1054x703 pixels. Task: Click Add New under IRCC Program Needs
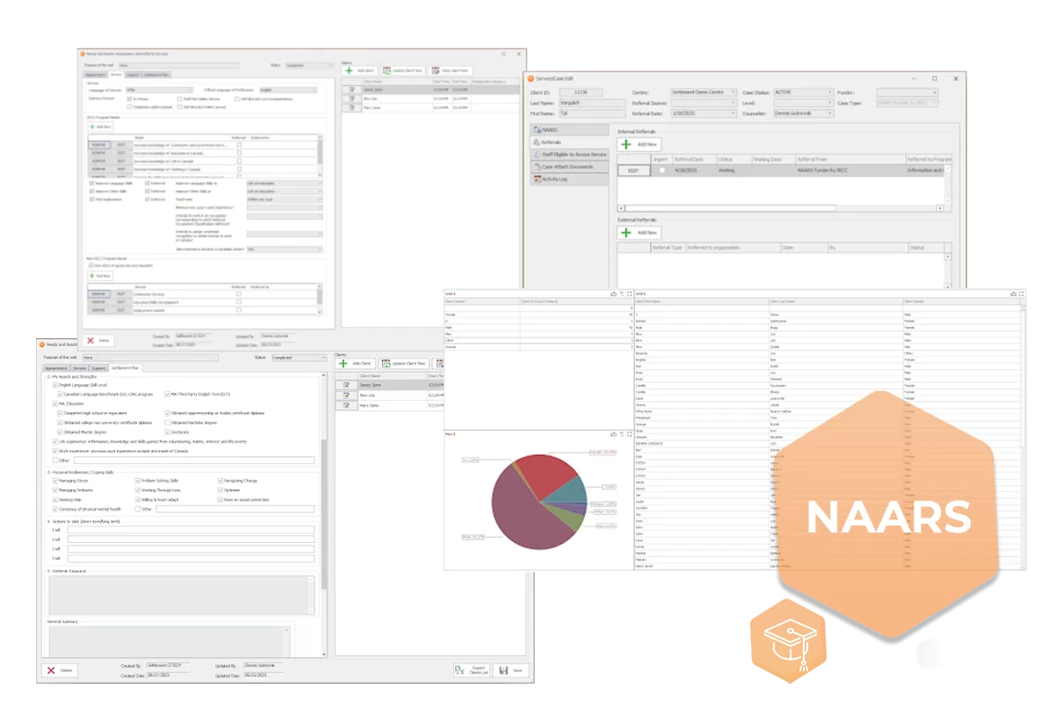(x=99, y=127)
